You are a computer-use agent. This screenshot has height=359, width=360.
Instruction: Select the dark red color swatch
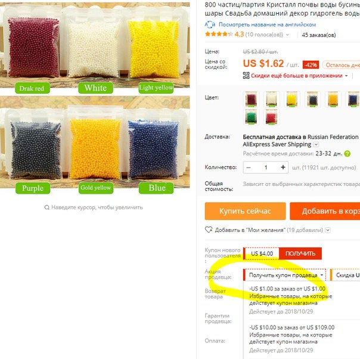[x=251, y=99]
